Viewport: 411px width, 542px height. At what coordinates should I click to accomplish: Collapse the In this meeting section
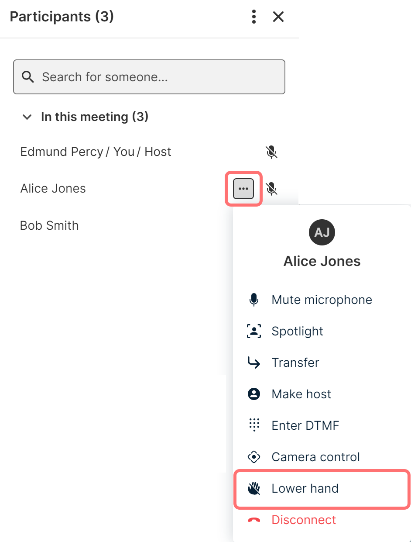[x=27, y=117]
